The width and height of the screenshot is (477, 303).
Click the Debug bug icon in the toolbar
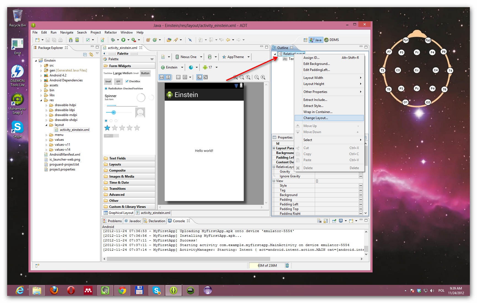tap(113, 40)
